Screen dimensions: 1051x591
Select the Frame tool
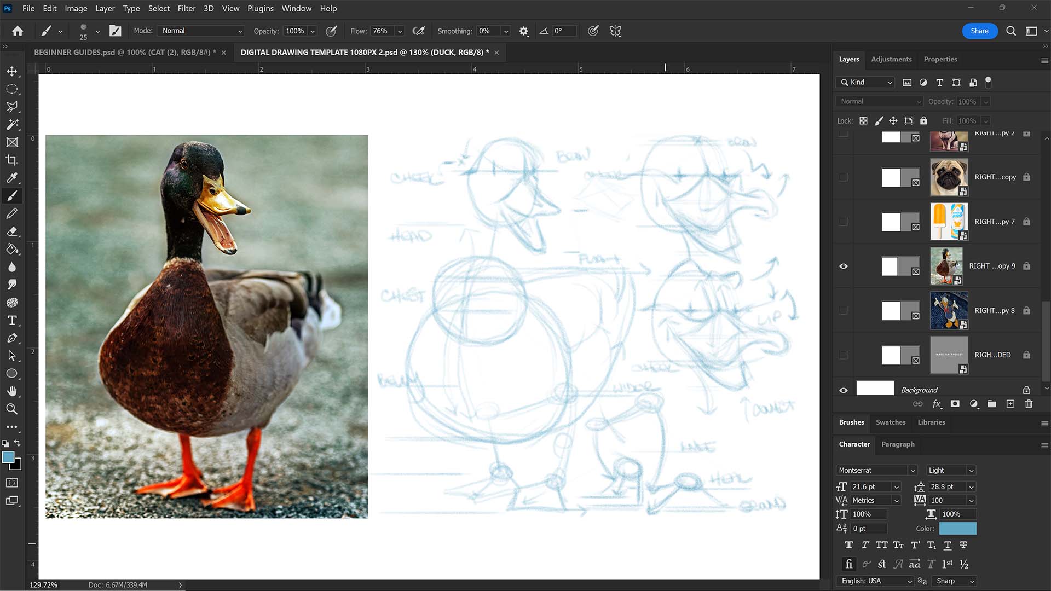(x=12, y=142)
